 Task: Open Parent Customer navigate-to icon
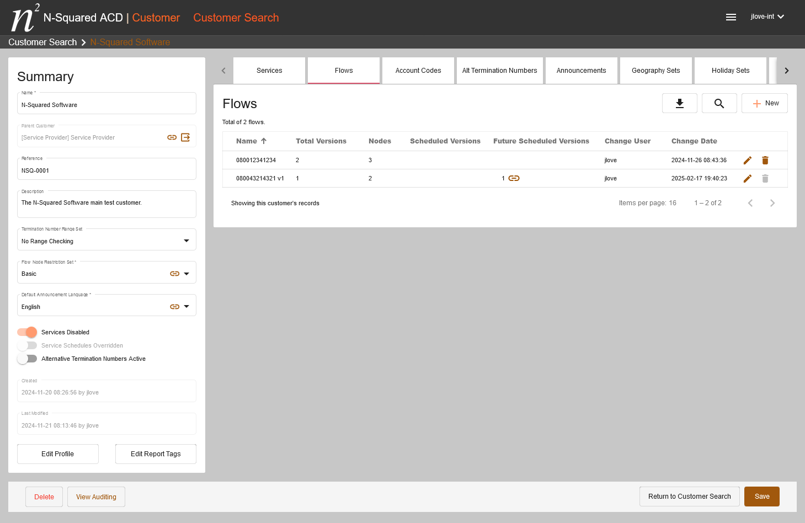point(185,137)
